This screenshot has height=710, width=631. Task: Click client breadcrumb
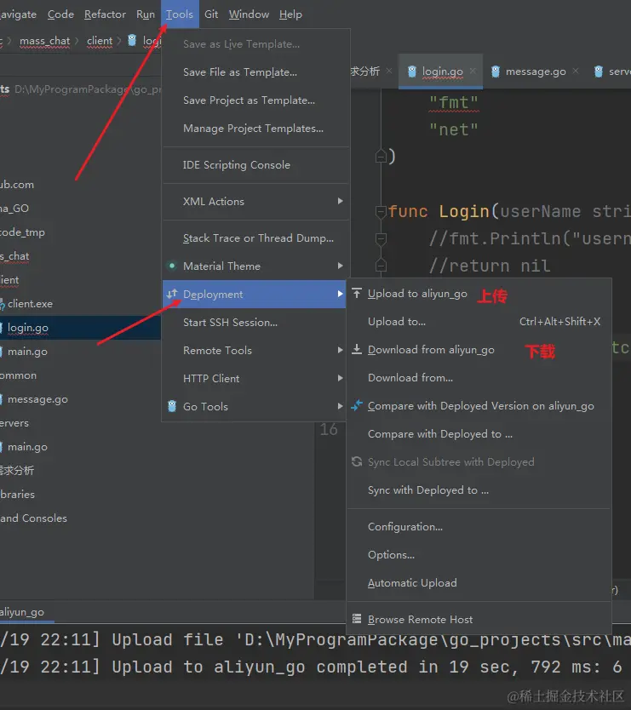pos(100,41)
